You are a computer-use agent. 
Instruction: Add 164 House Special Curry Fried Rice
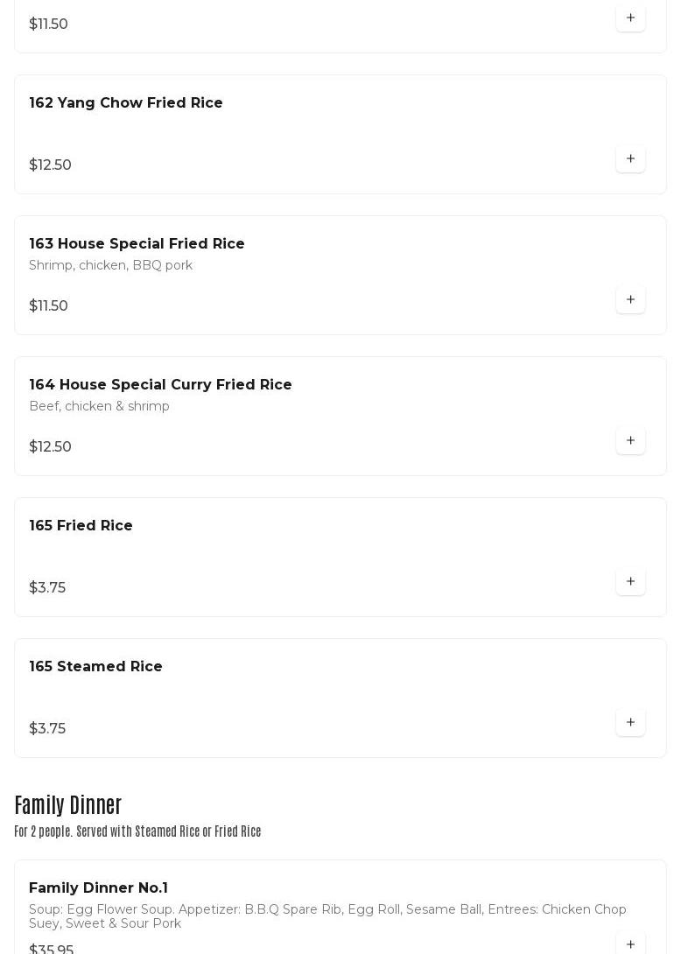pos(630,441)
